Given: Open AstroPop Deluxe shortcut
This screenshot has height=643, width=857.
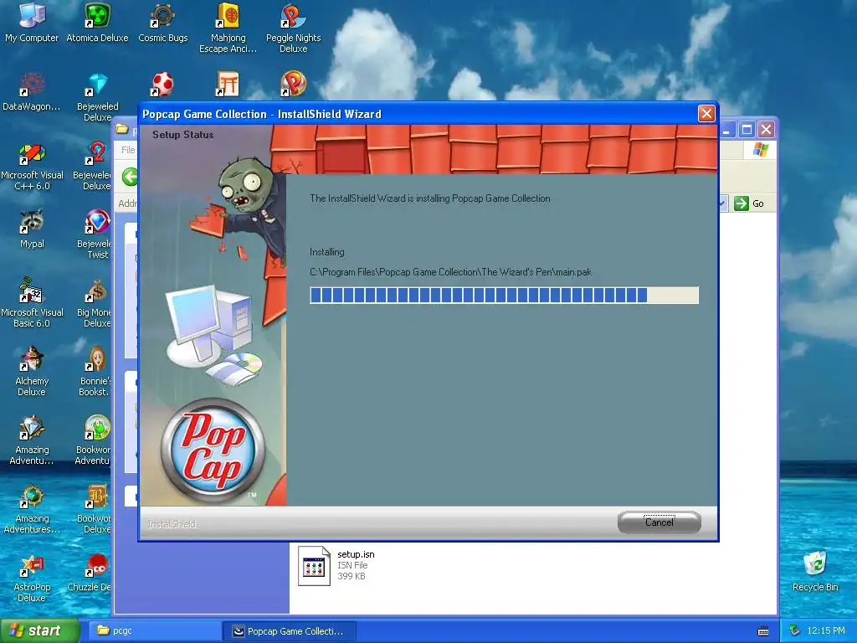Looking at the screenshot, I should coord(32,579).
